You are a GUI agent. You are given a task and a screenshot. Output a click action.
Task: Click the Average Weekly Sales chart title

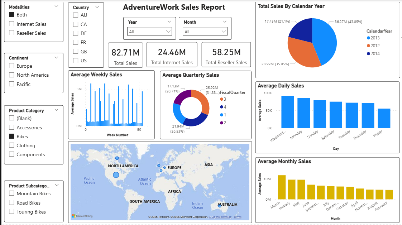[96, 75]
